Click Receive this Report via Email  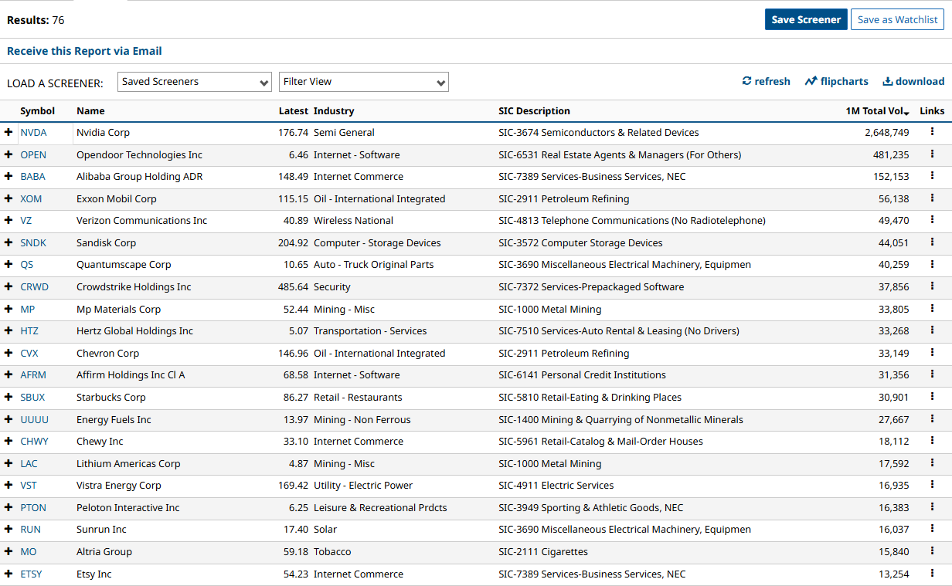pyautogui.click(x=84, y=51)
